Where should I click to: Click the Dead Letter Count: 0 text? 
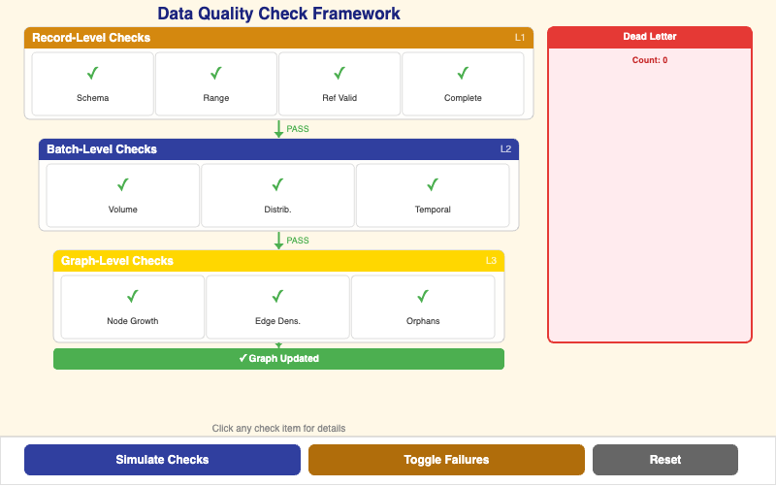pos(650,60)
